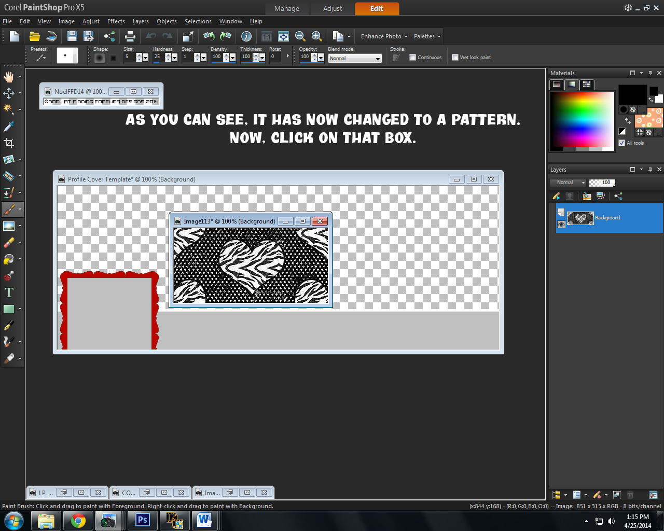This screenshot has width=664, height=531.
Task: Select the Pan tool
Action: (9, 76)
